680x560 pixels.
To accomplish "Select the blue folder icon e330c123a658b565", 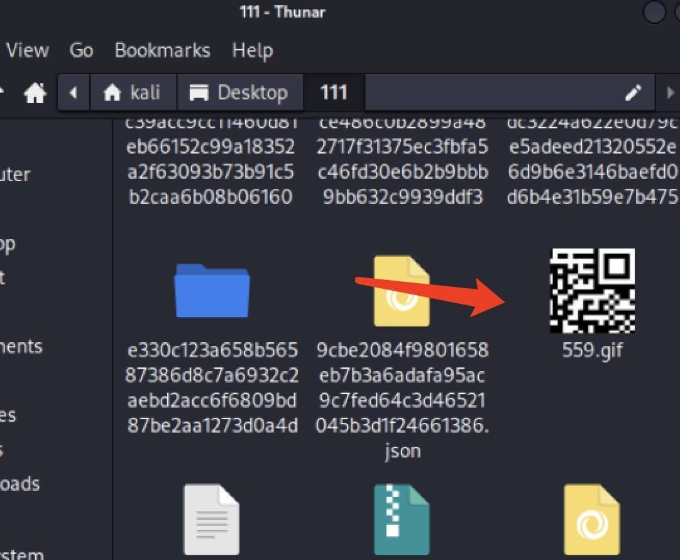I will tap(212, 291).
